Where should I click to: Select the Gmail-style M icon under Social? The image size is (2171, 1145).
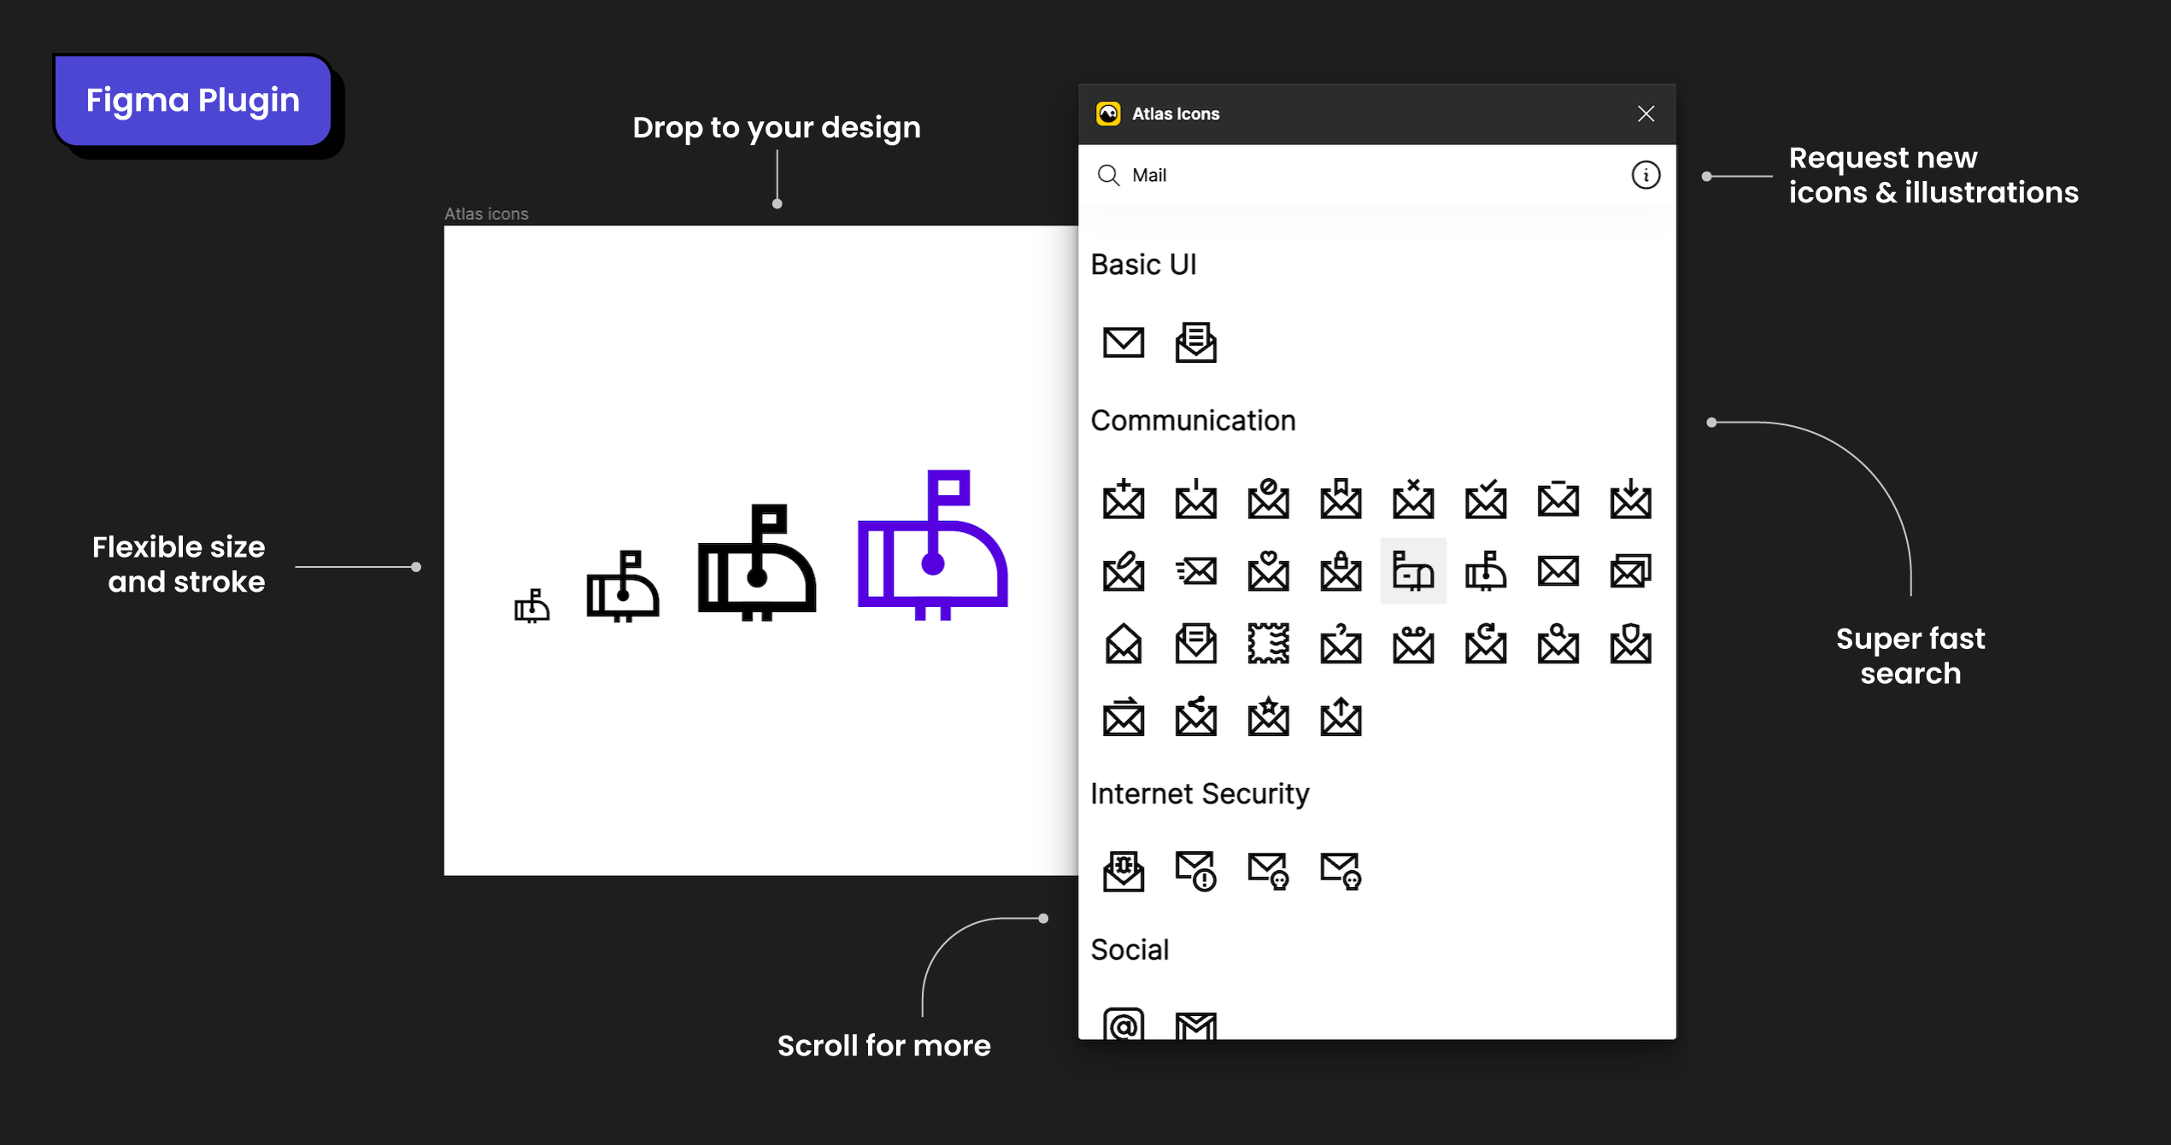coord(1195,1025)
